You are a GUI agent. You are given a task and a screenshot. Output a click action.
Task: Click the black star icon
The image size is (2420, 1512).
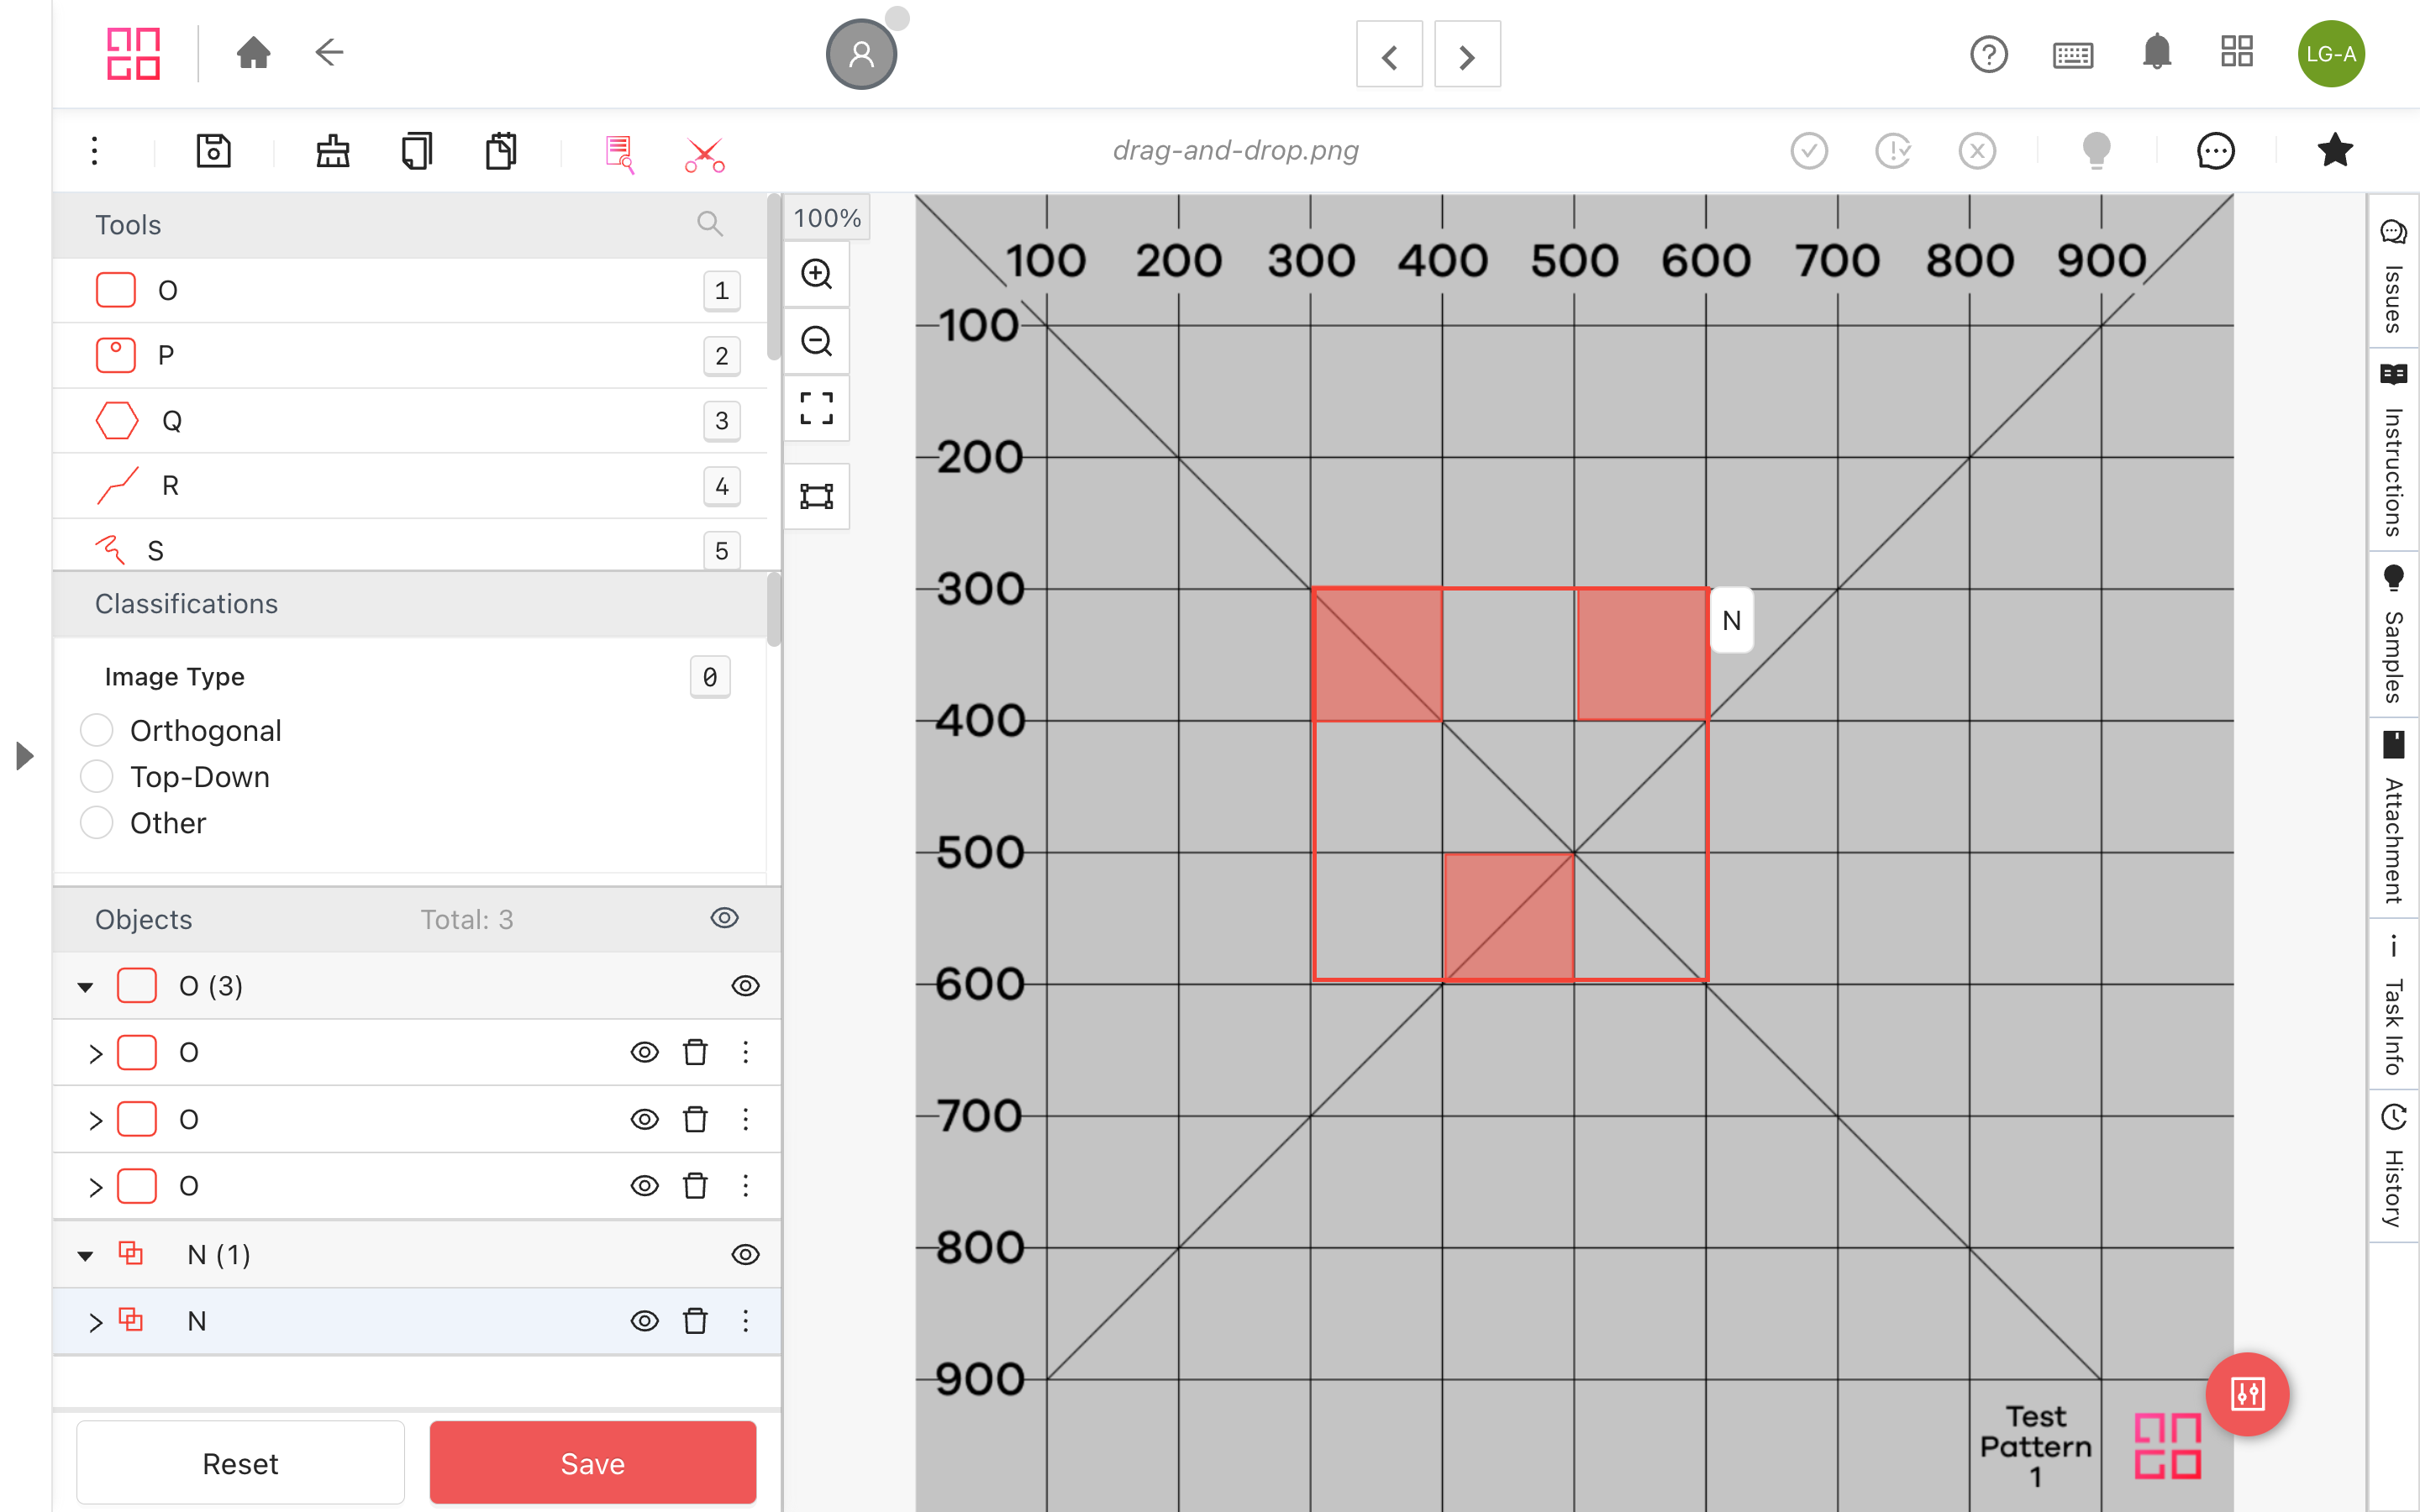[x=2334, y=152]
